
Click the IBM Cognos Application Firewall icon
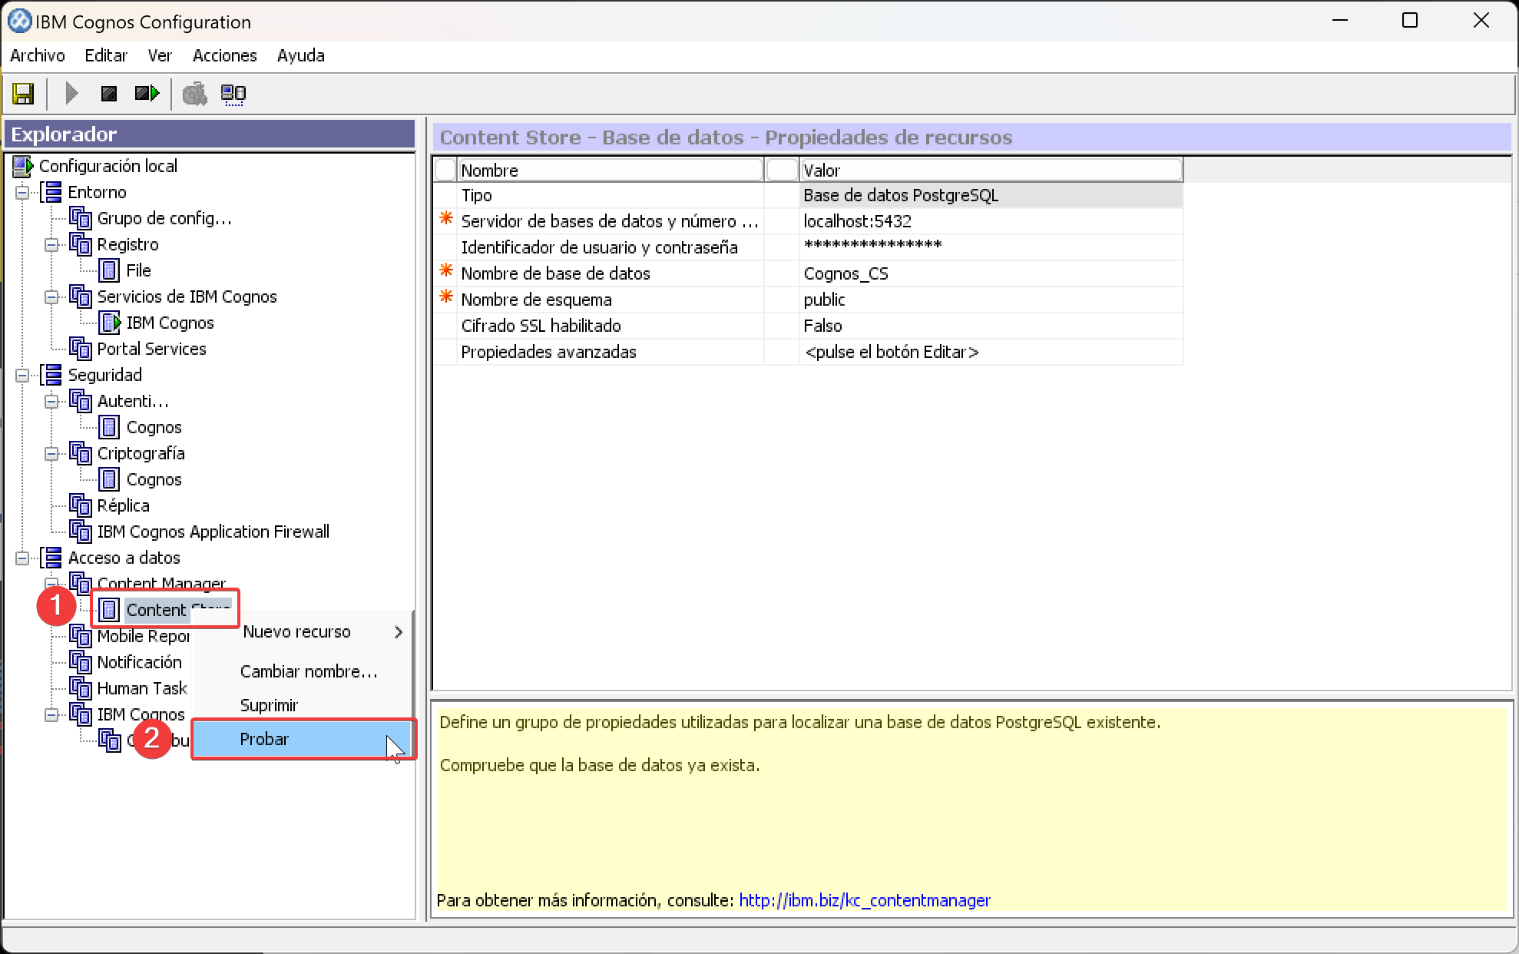(81, 532)
